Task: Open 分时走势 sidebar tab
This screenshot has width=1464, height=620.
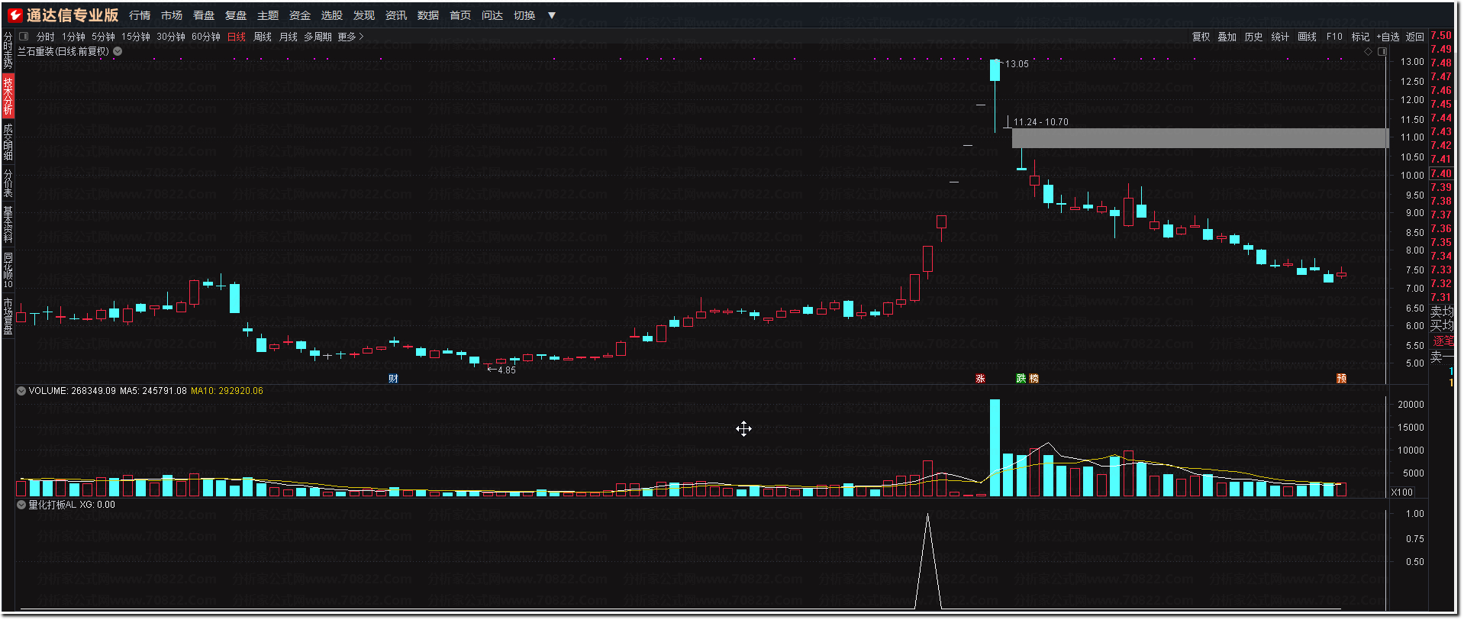Action: (x=8, y=50)
